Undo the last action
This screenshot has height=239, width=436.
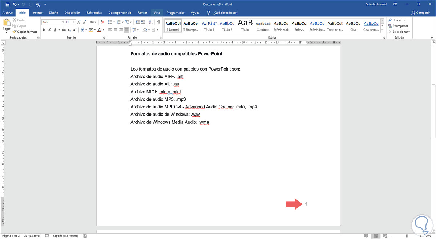click(x=15, y=4)
